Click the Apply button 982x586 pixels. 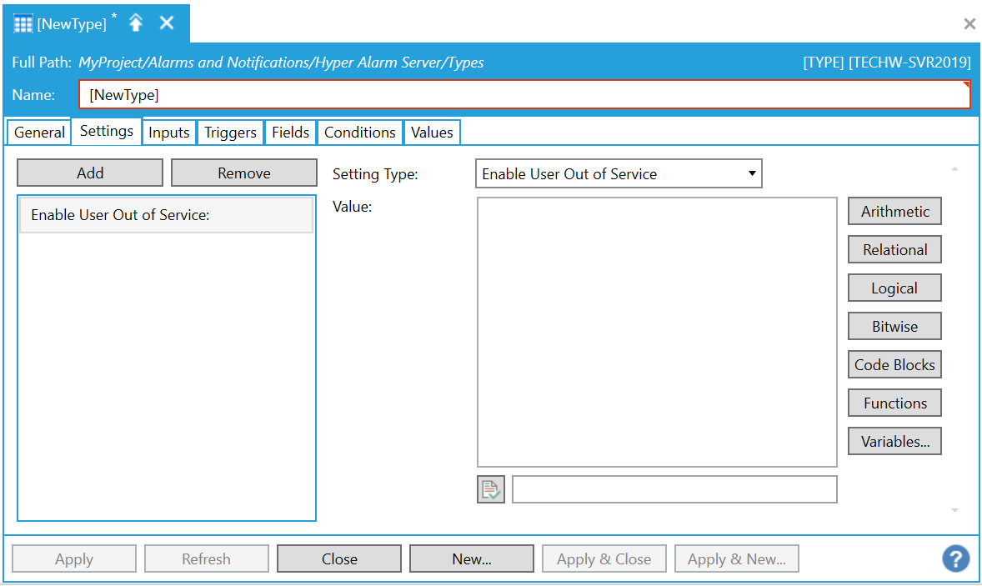click(74, 558)
